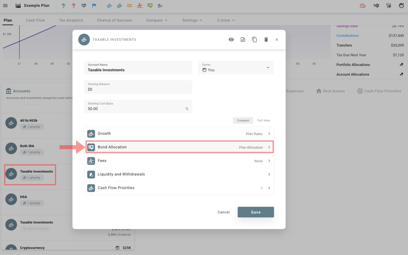Click the delete trash icon in dialog header
The width and height of the screenshot is (408, 255).
click(266, 40)
